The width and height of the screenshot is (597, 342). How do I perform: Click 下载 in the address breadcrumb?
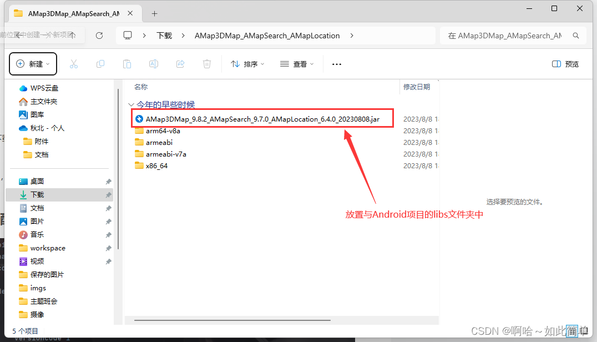(164, 36)
